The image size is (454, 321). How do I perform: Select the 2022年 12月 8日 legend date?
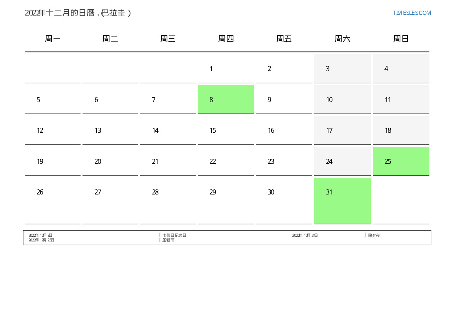(40, 235)
